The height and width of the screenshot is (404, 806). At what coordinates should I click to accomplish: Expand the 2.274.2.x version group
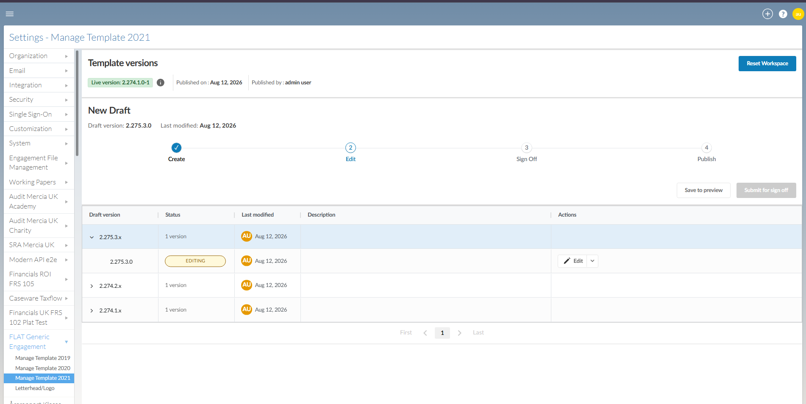[x=92, y=286]
